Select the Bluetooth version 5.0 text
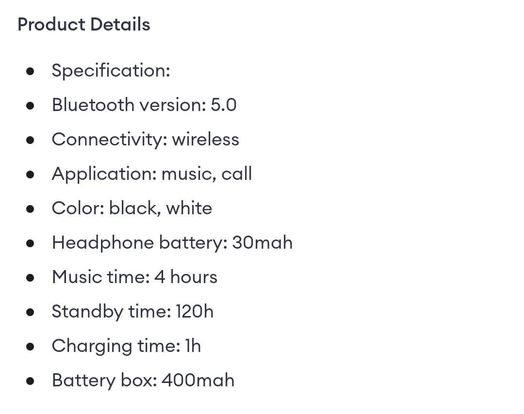This screenshot has height=414, width=524. (x=144, y=105)
